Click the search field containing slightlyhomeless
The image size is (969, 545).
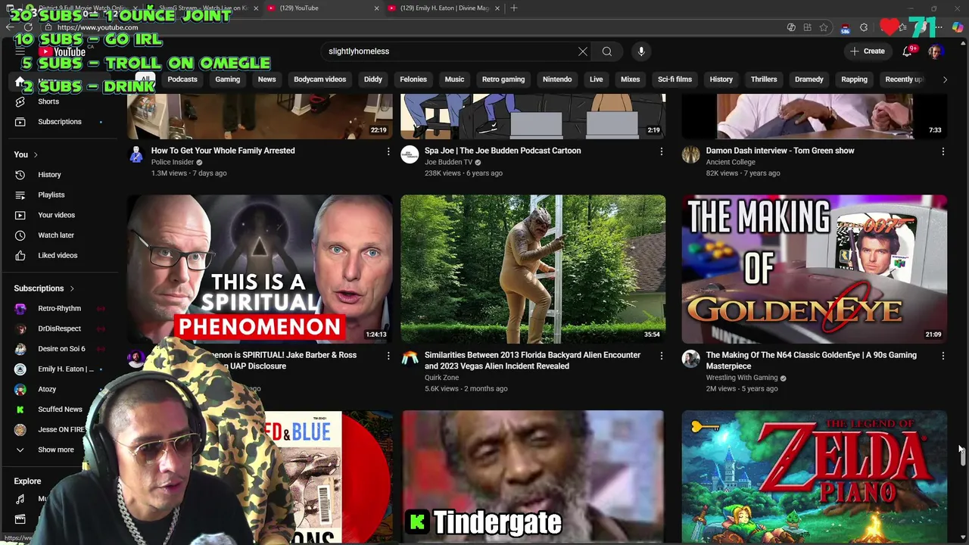click(x=450, y=51)
